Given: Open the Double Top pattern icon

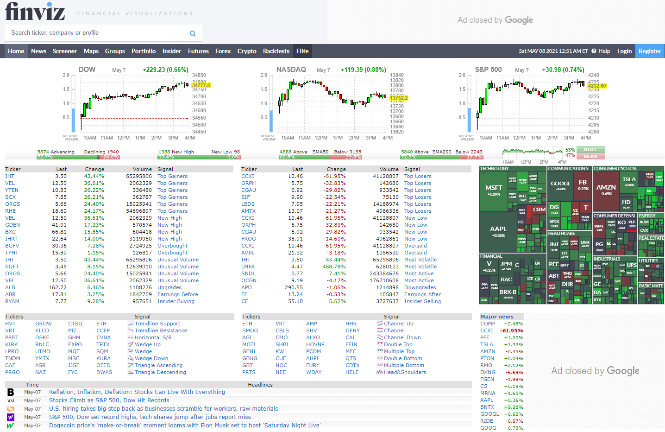Looking at the screenshot, I should tap(380, 344).
